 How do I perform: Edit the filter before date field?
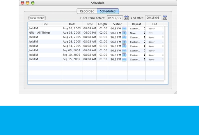115,18
